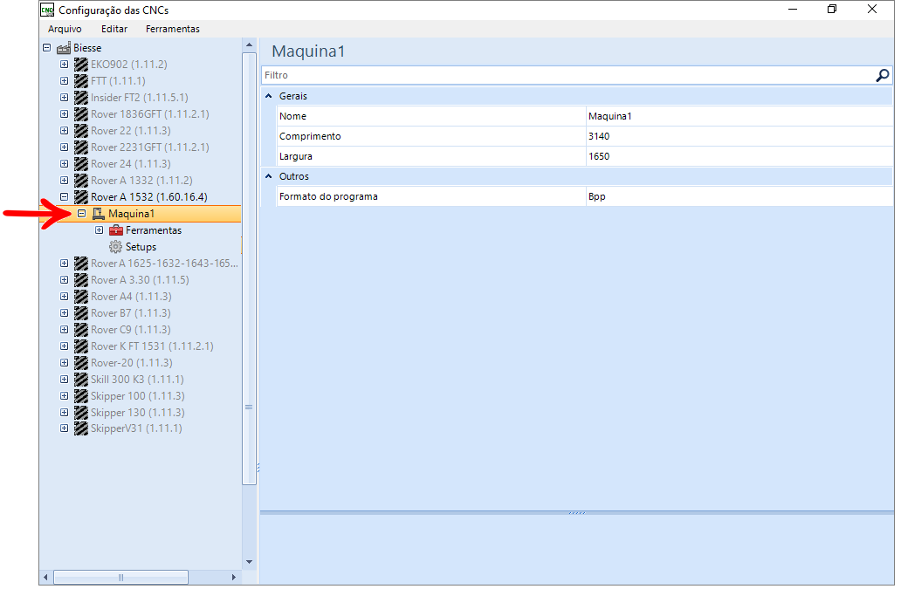The height and width of the screenshot is (589, 901).
Task: Click the Rover 24 machine icon
Action: [81, 164]
